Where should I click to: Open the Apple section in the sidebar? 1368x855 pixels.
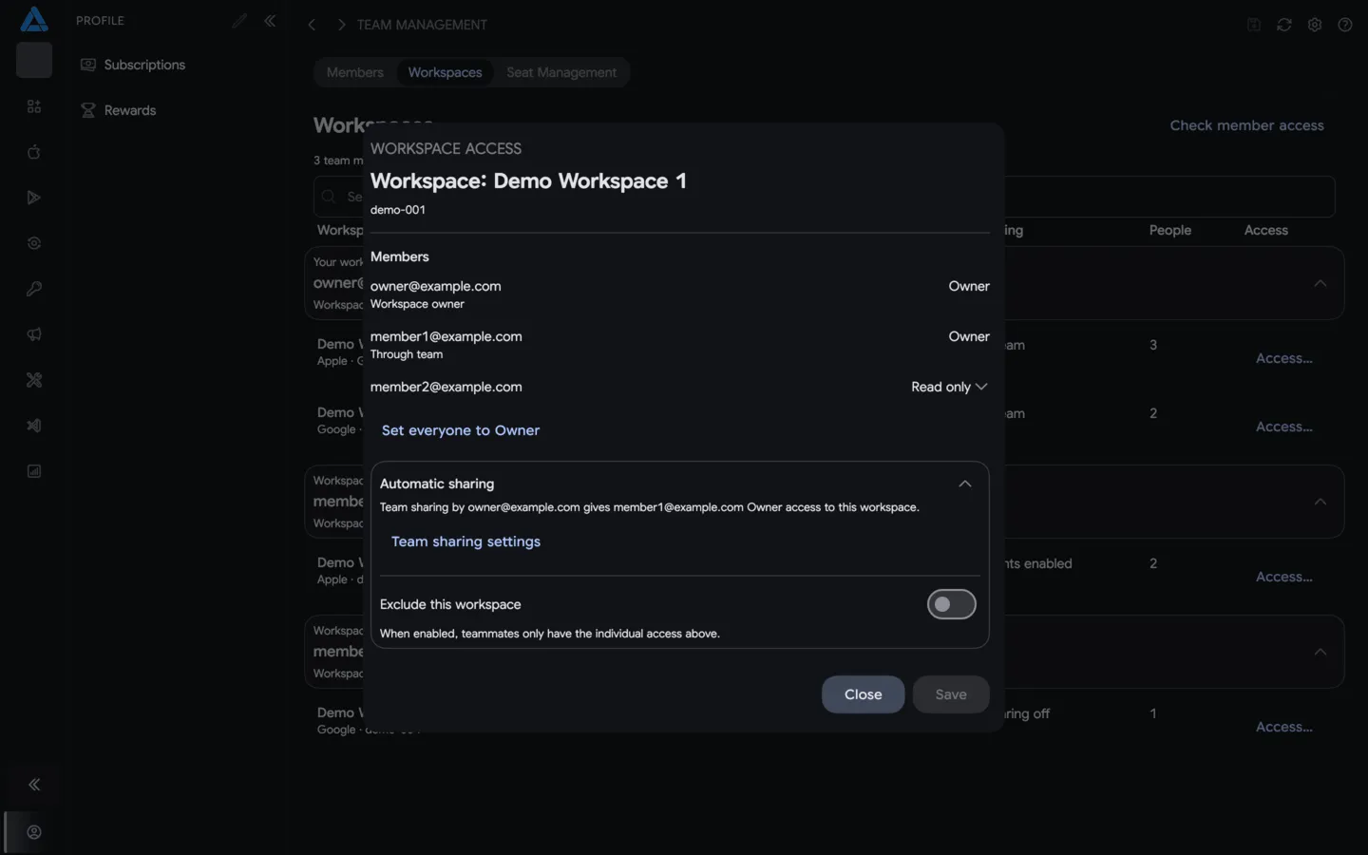coord(34,152)
